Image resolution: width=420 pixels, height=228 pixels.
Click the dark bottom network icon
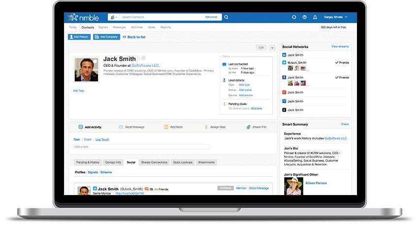tap(284, 110)
